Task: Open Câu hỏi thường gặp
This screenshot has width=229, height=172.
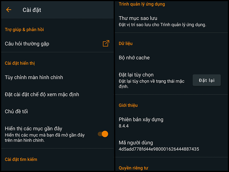Action: 27,44
